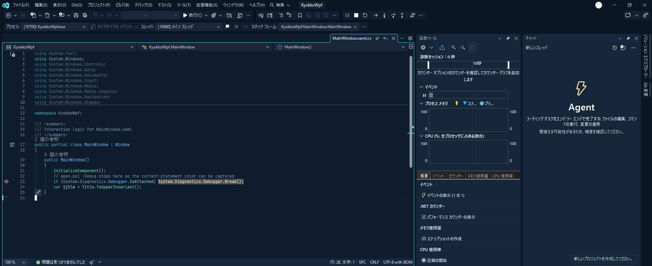The width and height of the screenshot is (652, 266).
Task: Restart the debug session
Action: click(x=365, y=15)
